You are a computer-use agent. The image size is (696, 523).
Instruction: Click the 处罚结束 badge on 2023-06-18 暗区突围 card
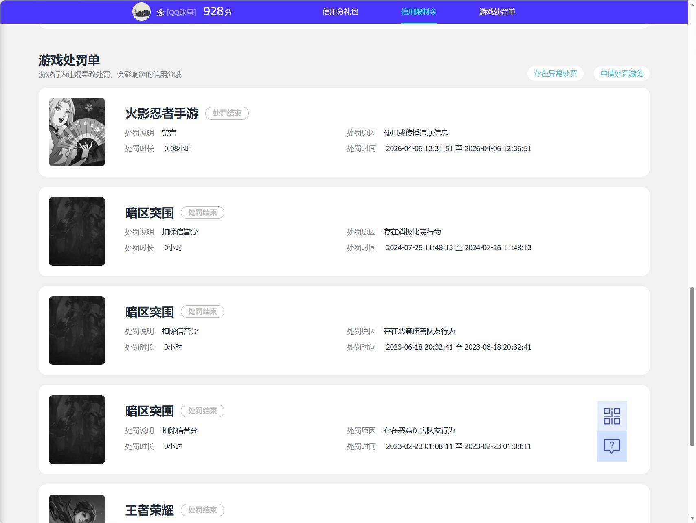202,311
